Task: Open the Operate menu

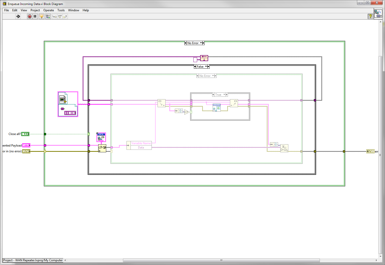Action: pos(48,10)
